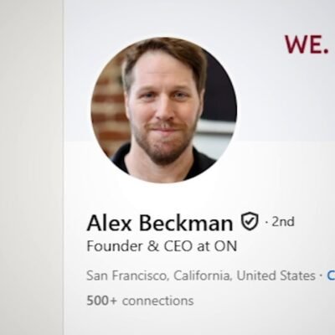Click the verification shield badge icon

click(x=250, y=221)
